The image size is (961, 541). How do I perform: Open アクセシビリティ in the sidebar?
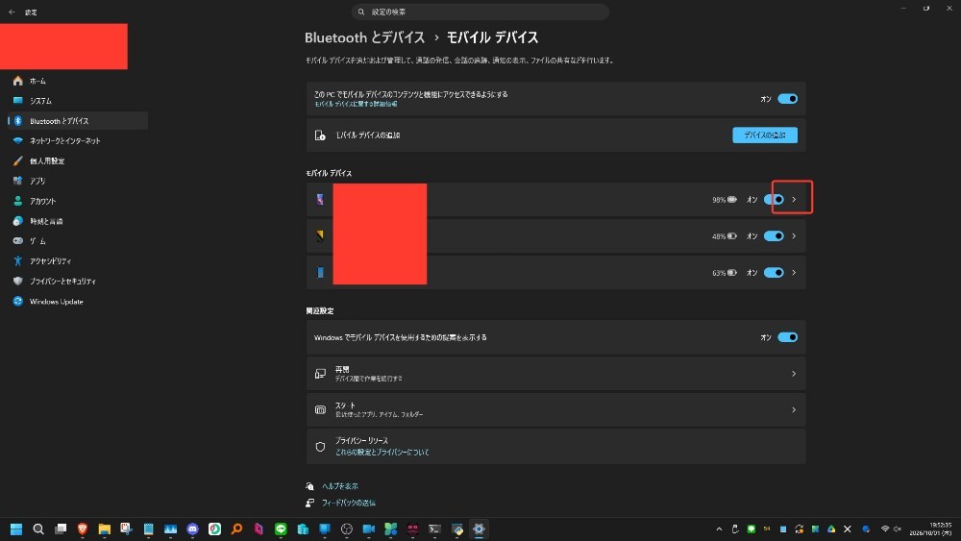click(x=77, y=261)
